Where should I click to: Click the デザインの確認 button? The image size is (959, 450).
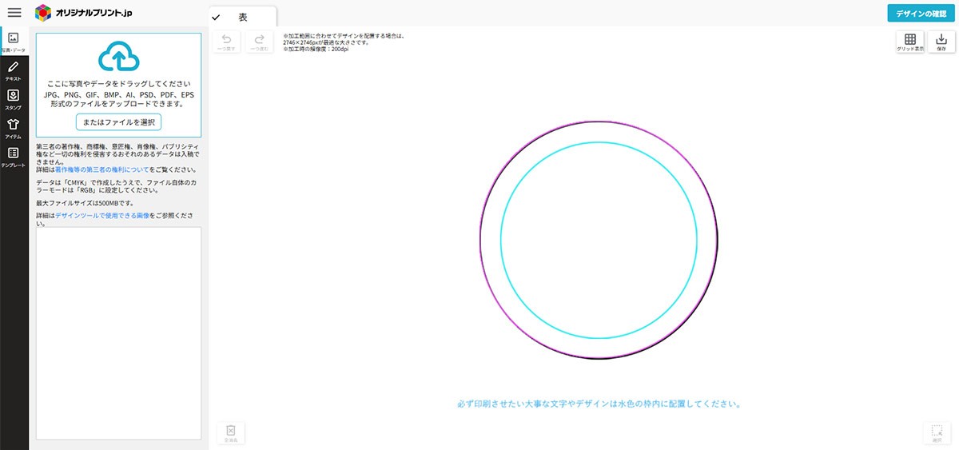coord(921,13)
